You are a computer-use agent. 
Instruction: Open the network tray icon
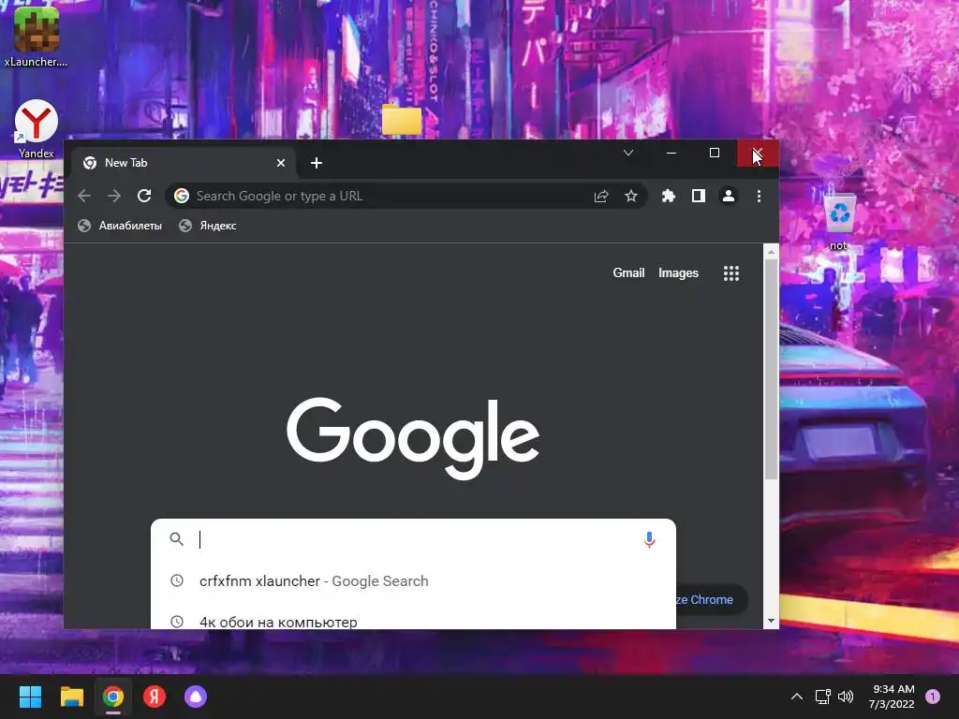point(822,697)
